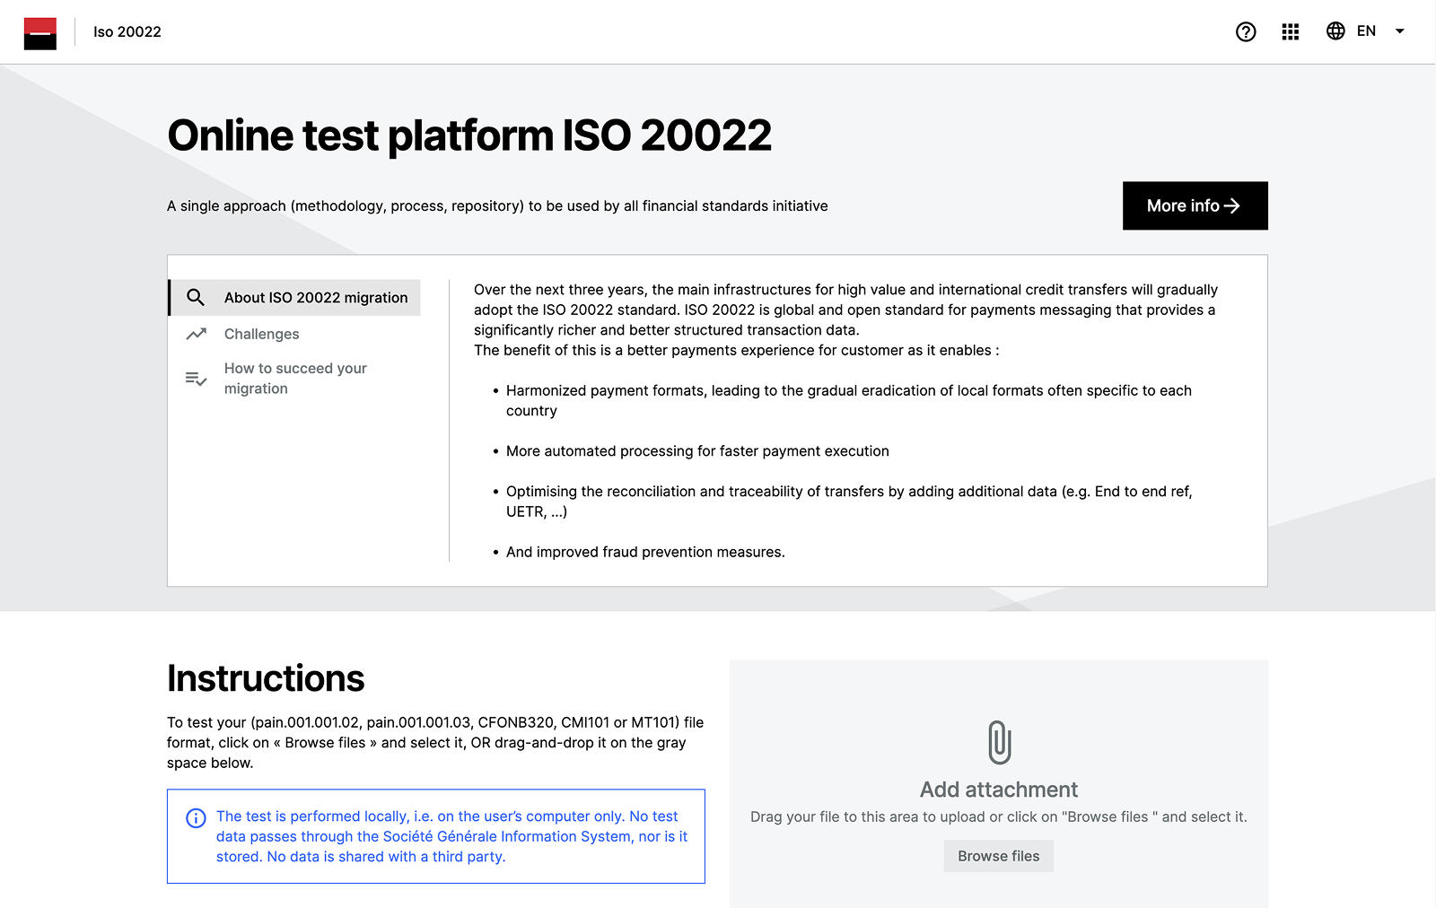The height and width of the screenshot is (908, 1436).
Task: Click the trending arrow icon beside Challenges
Action: click(196, 335)
